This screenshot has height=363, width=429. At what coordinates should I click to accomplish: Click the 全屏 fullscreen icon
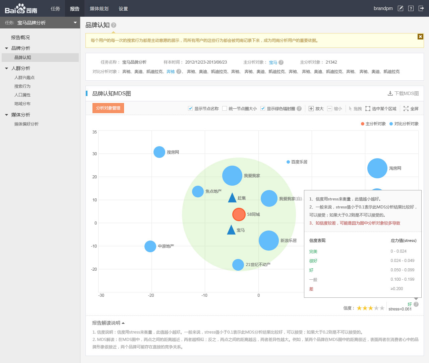406,108
